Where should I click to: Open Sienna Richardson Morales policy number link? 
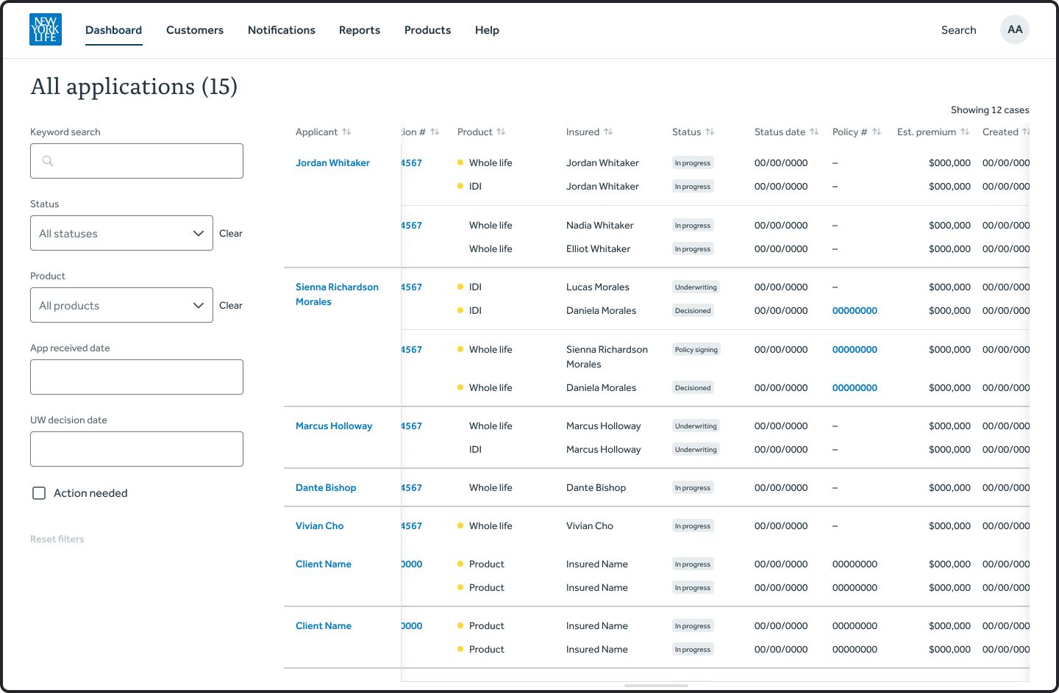[x=855, y=350]
